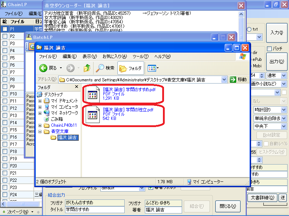Screen dimensions: 289x216
Task: Click the BatchLP title bar app icon
Action: (x=29, y=37)
